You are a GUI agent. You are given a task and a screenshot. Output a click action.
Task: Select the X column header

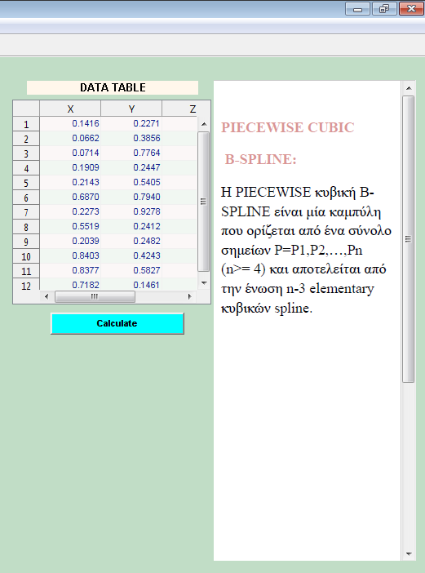tap(70, 109)
